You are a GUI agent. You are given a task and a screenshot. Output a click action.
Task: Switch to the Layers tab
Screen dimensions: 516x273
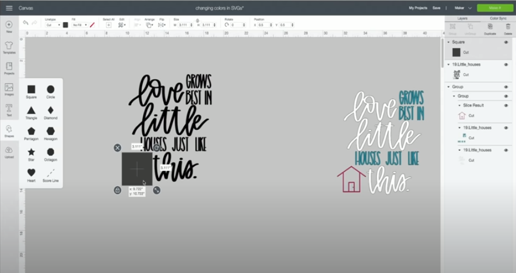pos(462,19)
